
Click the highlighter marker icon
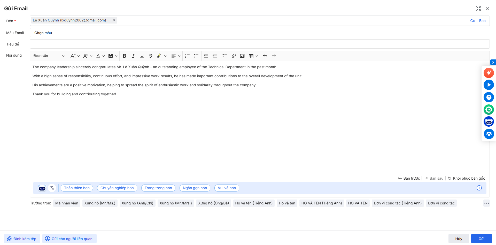pos(159,56)
